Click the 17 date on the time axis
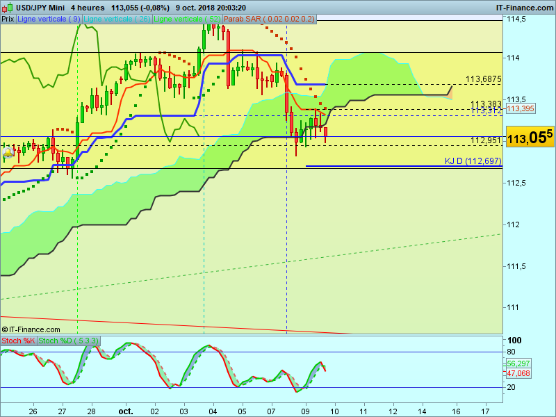This screenshot has width=556, height=417. pos(486,411)
